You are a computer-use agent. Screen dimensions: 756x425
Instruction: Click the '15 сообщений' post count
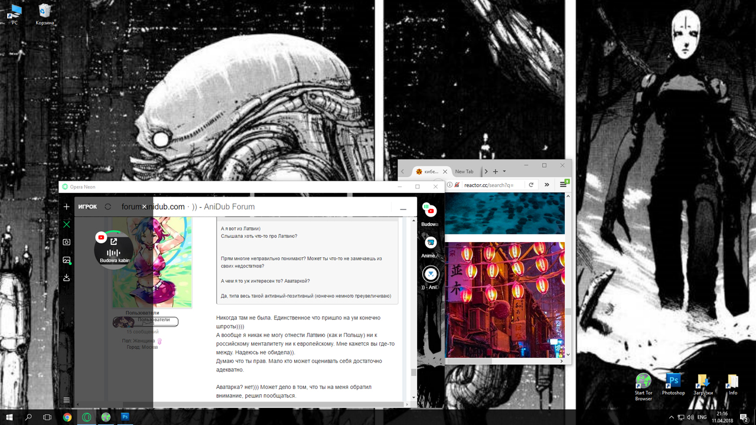click(x=142, y=332)
